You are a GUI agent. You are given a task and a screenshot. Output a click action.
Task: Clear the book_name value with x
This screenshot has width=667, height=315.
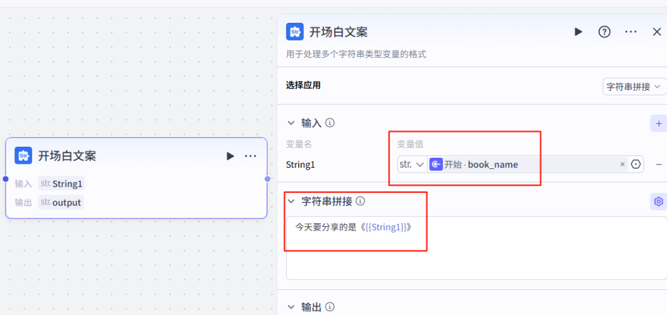pos(623,165)
